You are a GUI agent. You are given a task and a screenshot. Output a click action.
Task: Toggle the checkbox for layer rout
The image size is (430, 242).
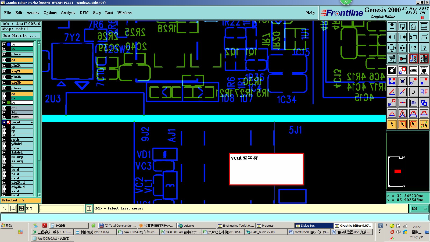(x=4, y=117)
